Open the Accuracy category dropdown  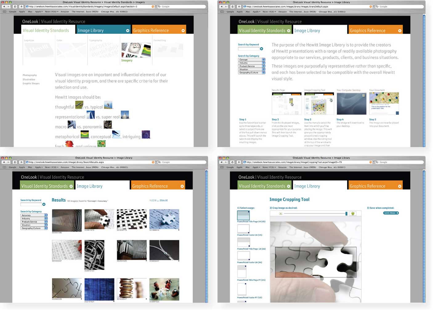(x=34, y=215)
